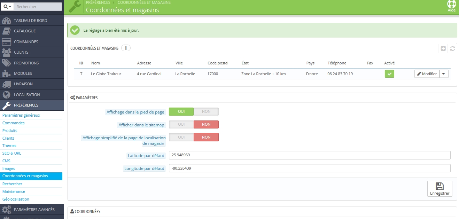
Task: Open Produits submenu
Action: pyautogui.click(x=10, y=131)
